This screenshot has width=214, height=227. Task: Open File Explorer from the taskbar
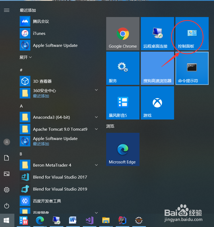[106, 220]
